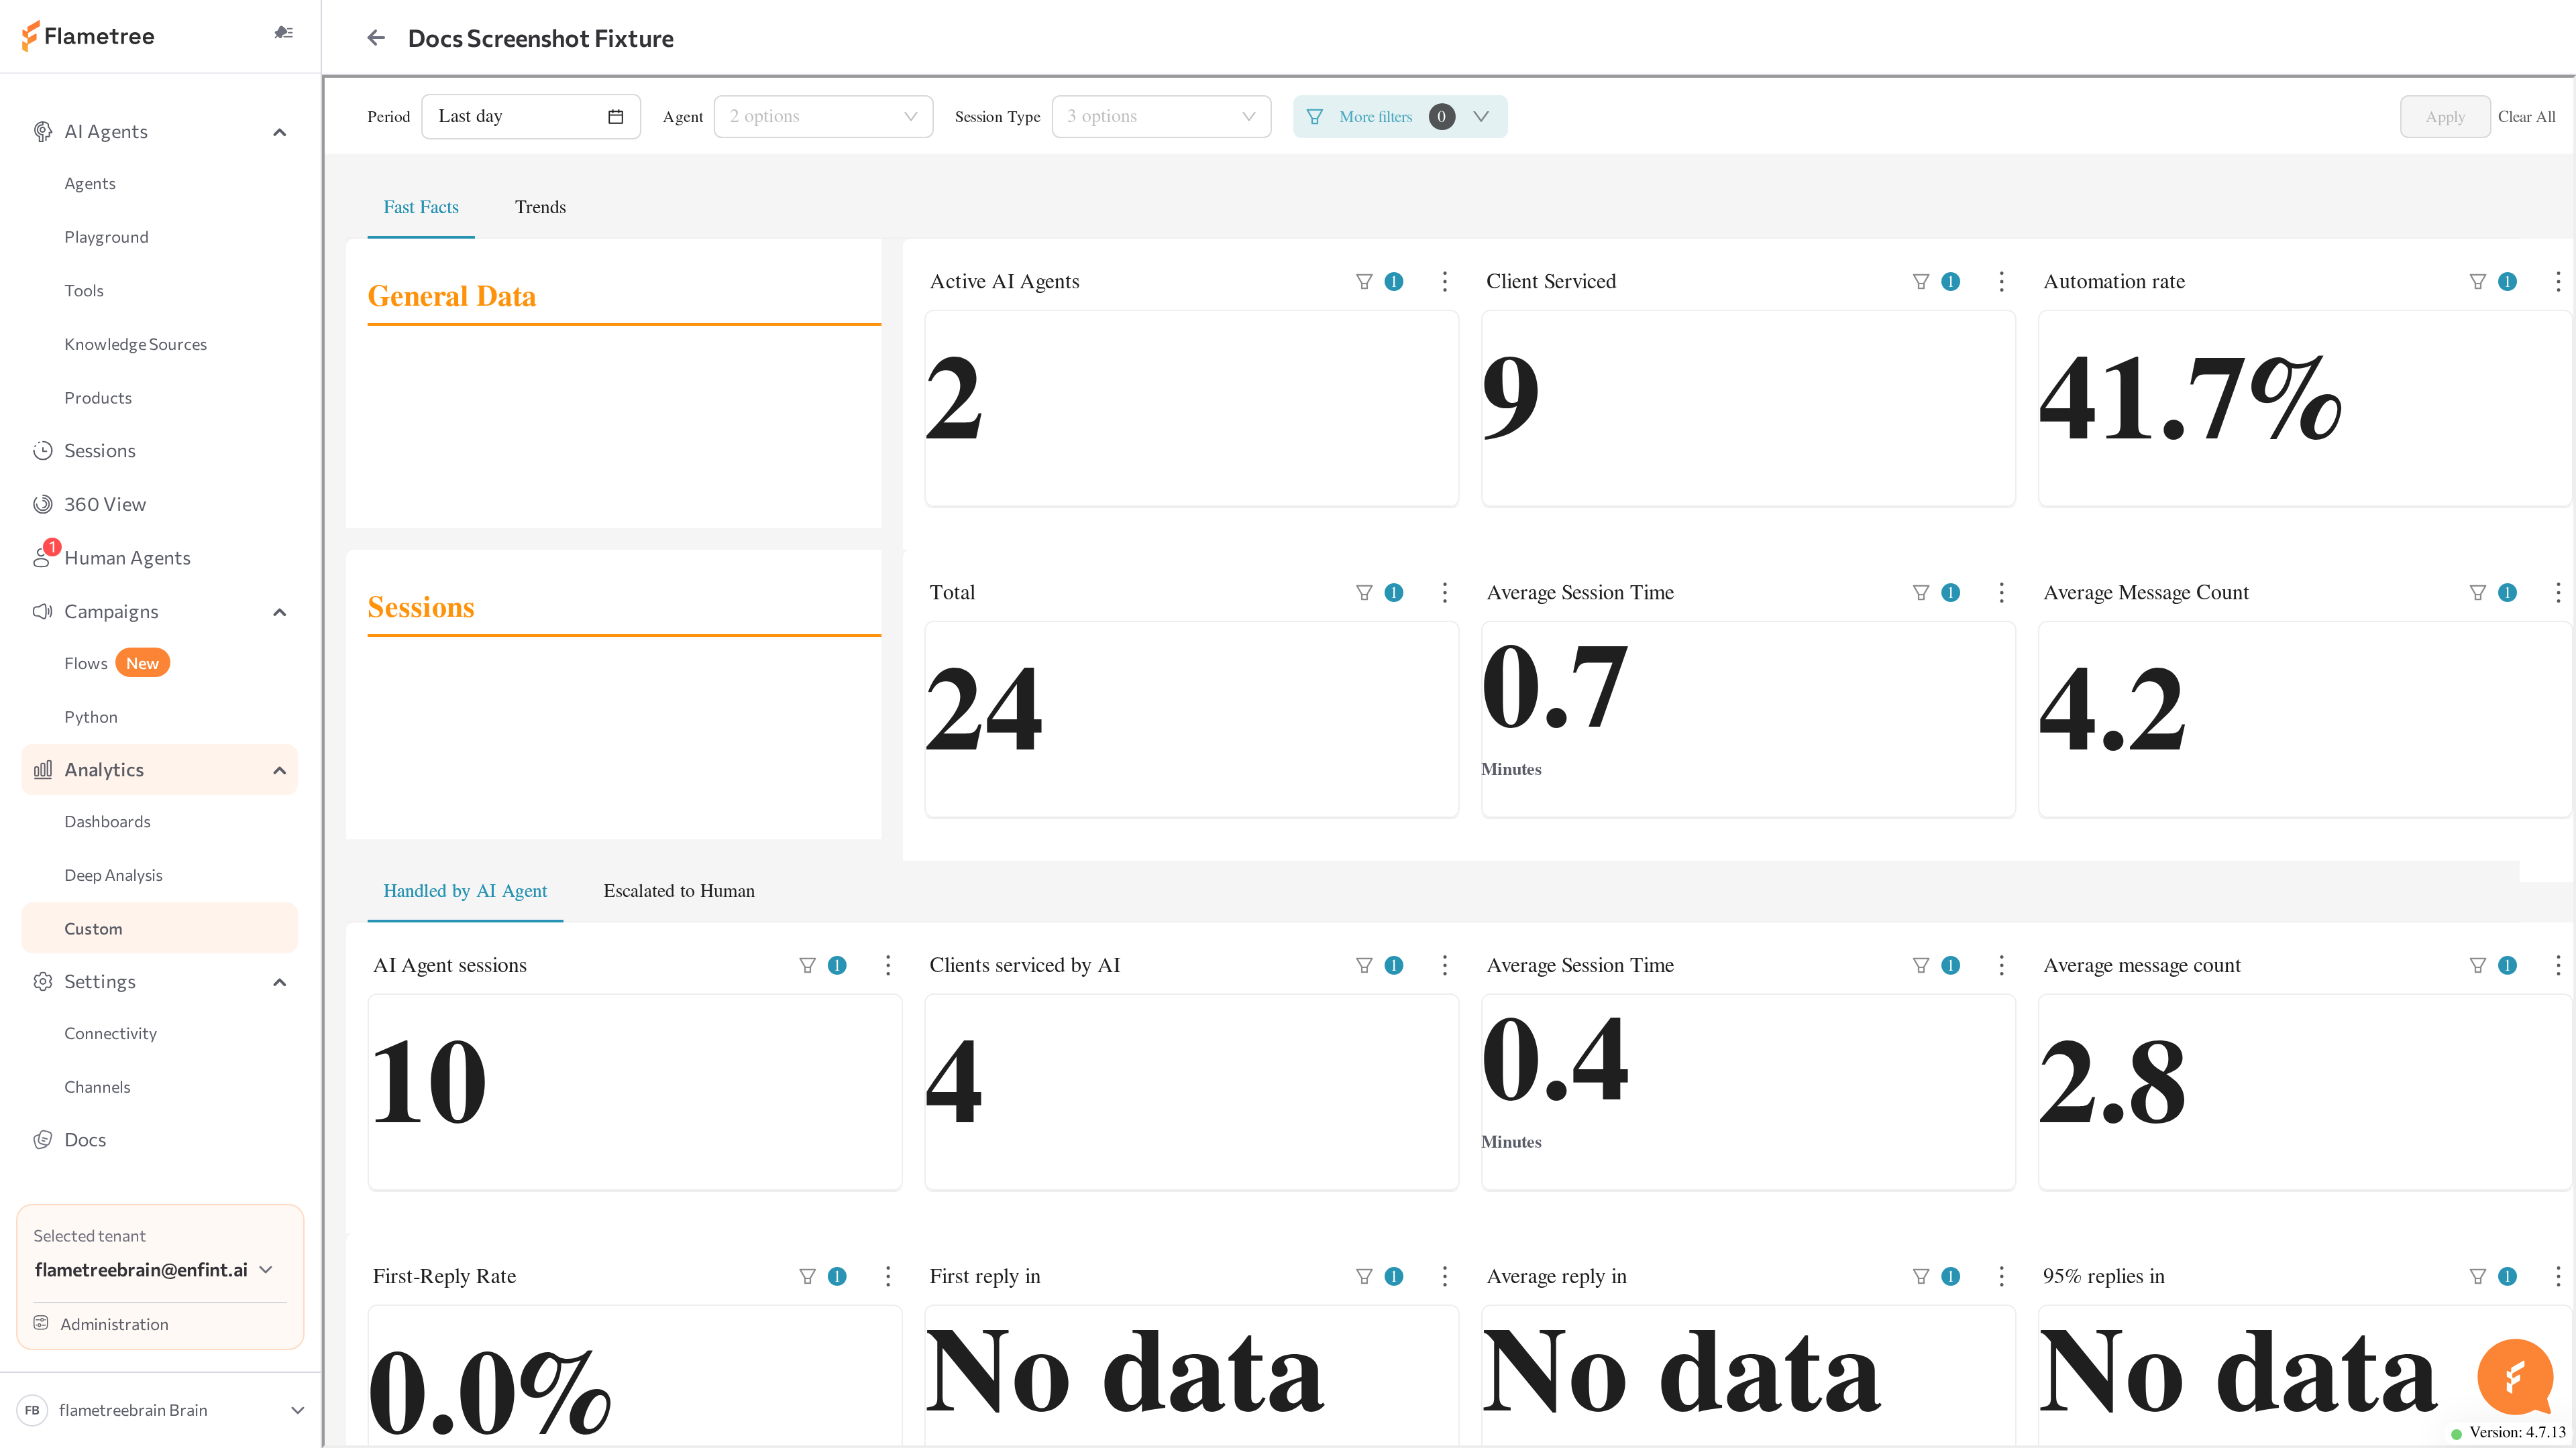2576x1448 pixels.
Task: Open the 360 View page
Action: [x=104, y=505]
